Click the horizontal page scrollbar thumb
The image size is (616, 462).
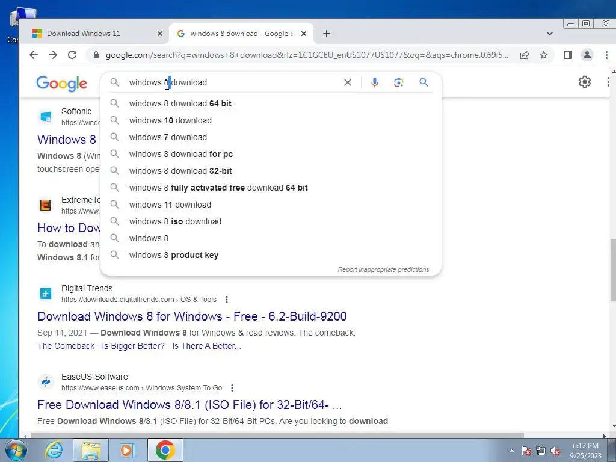277,436
